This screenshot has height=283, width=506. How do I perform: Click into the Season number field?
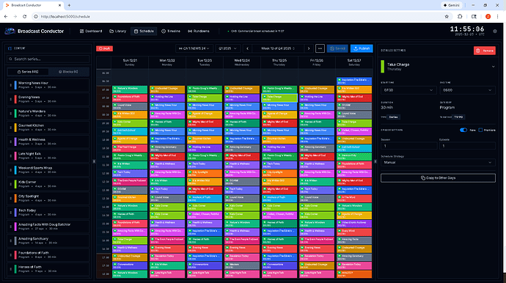[408, 146]
